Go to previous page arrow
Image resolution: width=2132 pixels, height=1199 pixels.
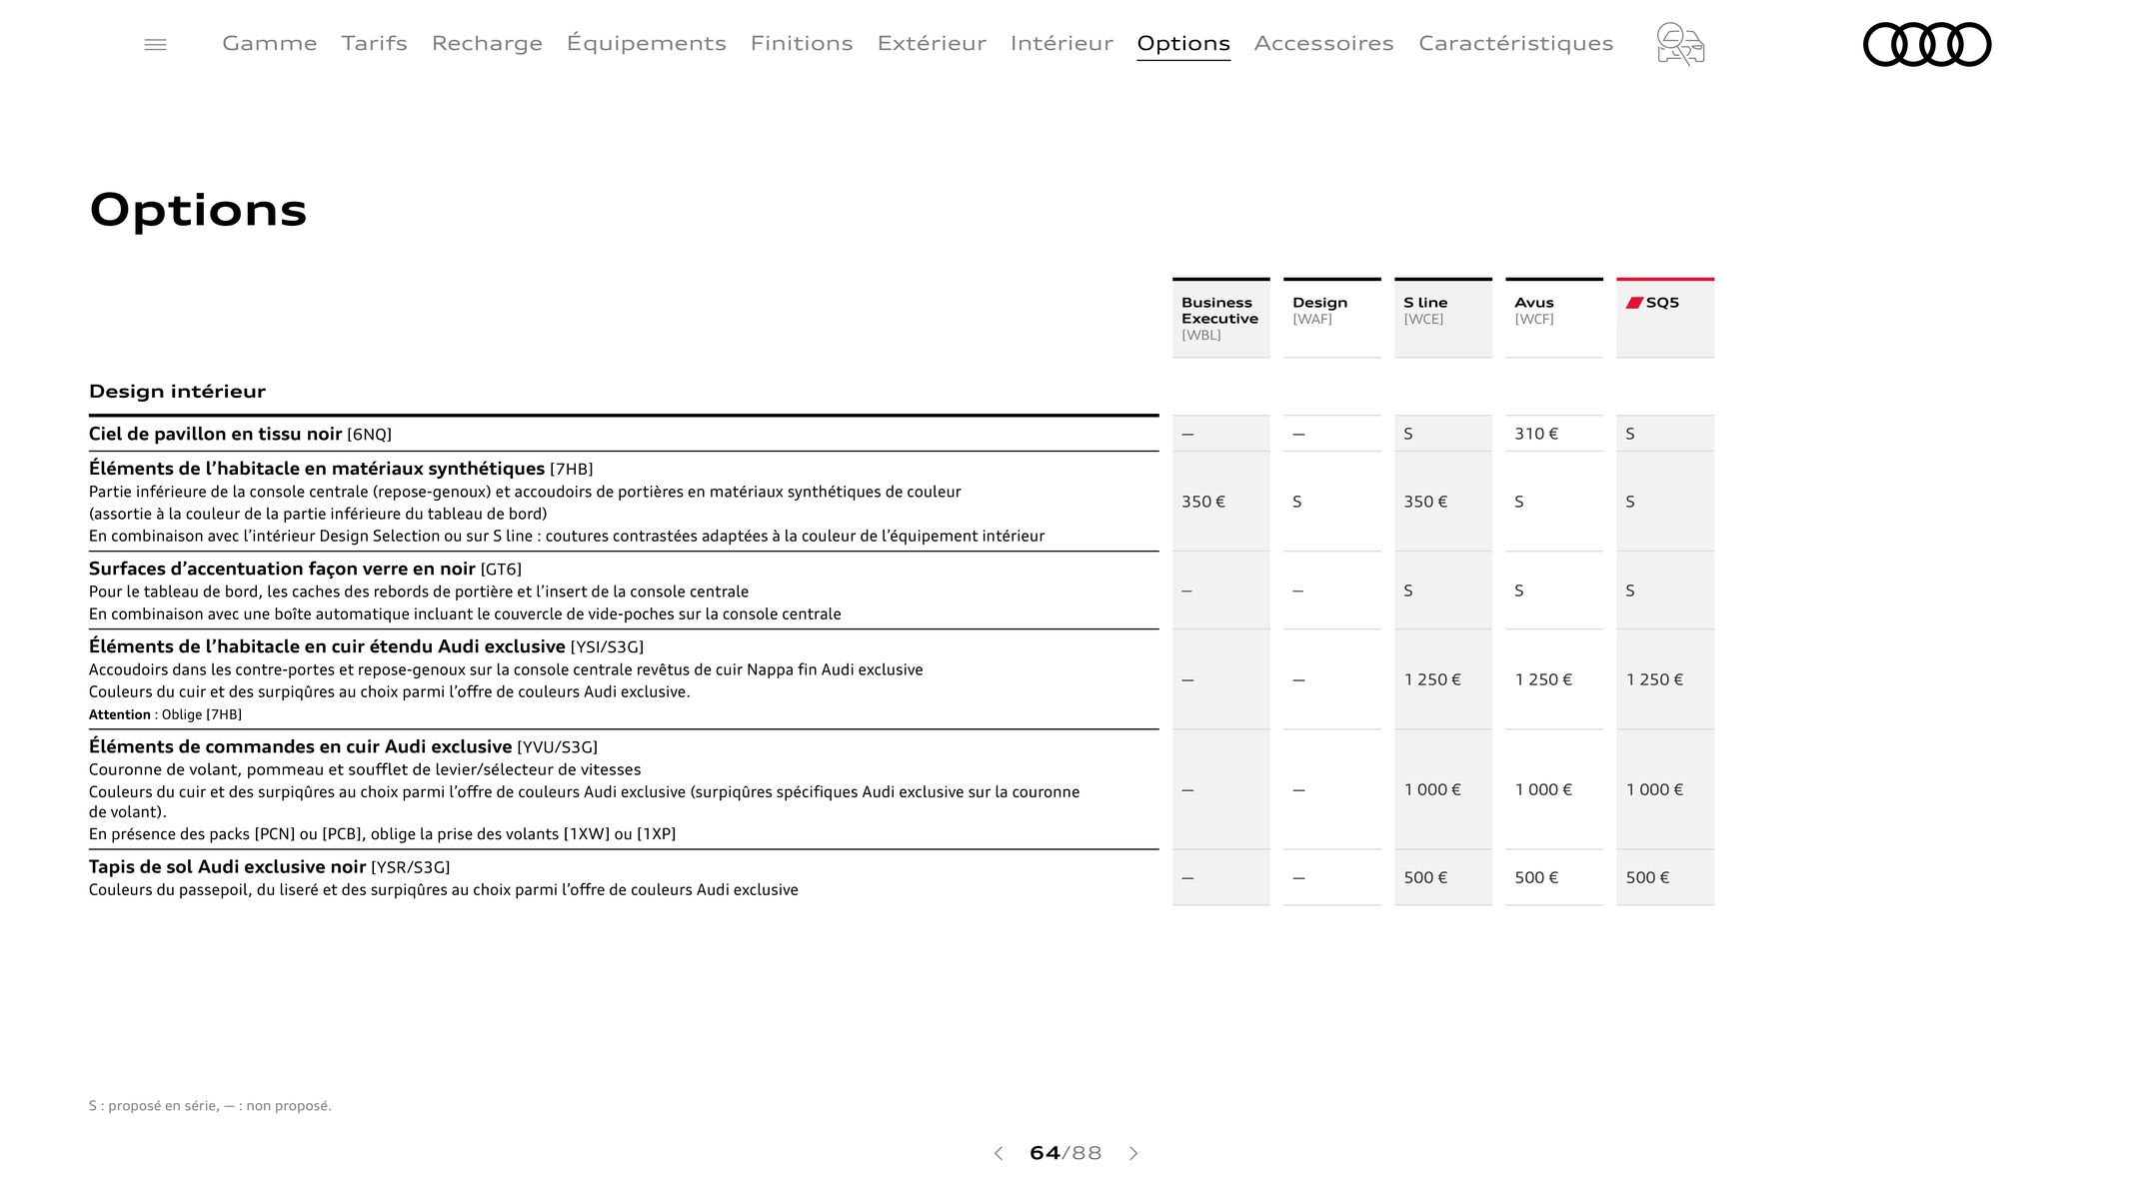point(998,1153)
